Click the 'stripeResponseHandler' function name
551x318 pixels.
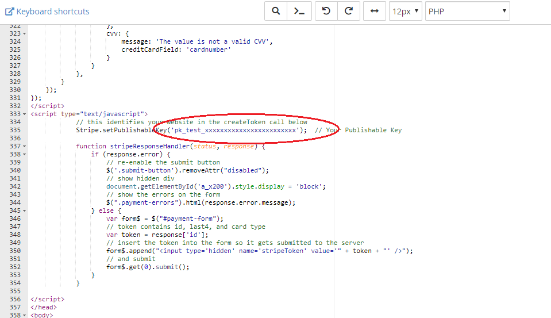pos(150,146)
